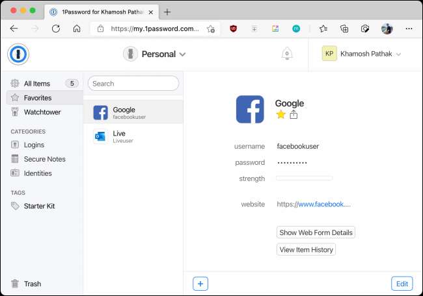
Task: Click the Outlook icon of the Live item
Action: (x=100, y=137)
